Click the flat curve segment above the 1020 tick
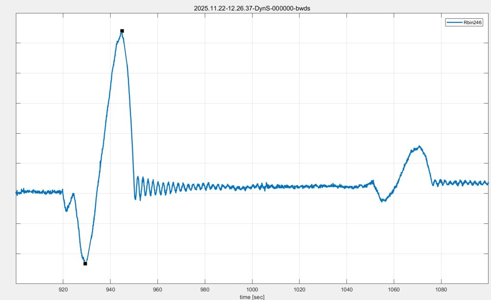 (x=299, y=186)
